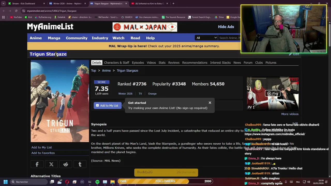The width and height of the screenshot is (331, 186).
Task: Click the MyAnimeList logo
Action: [x=50, y=27]
